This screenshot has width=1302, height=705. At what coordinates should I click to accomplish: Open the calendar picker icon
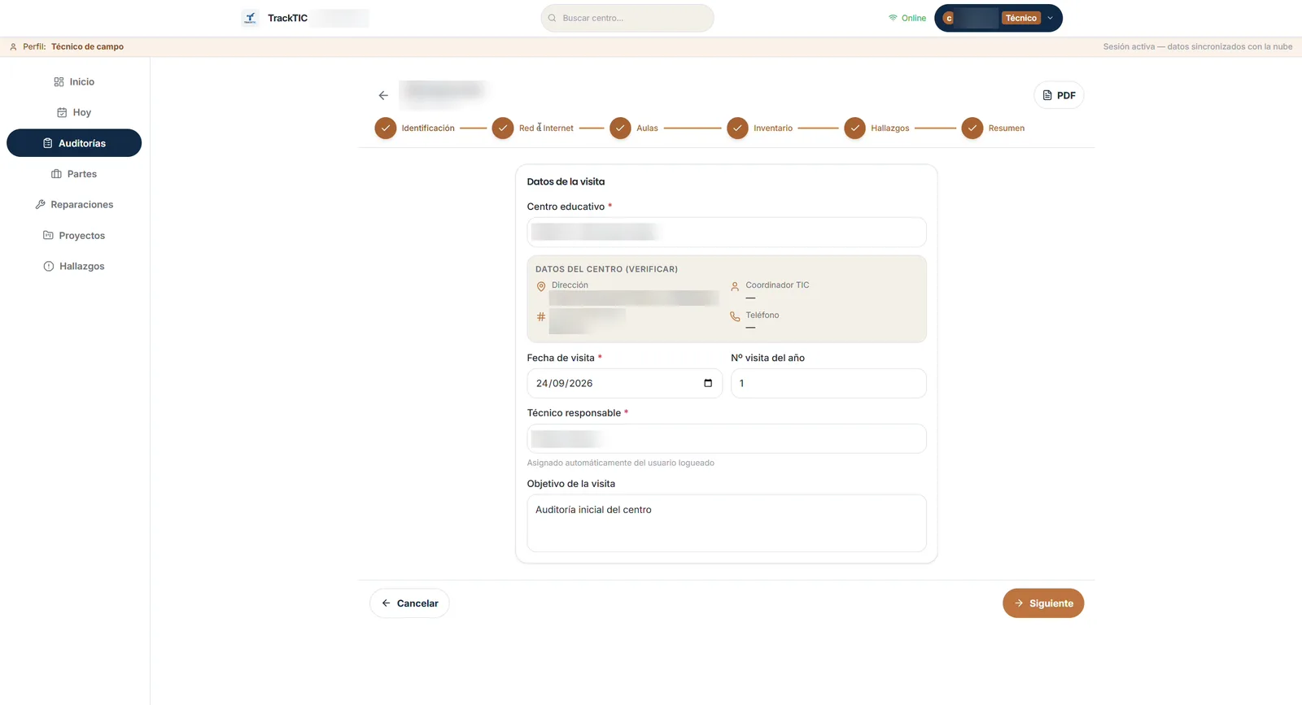point(708,384)
